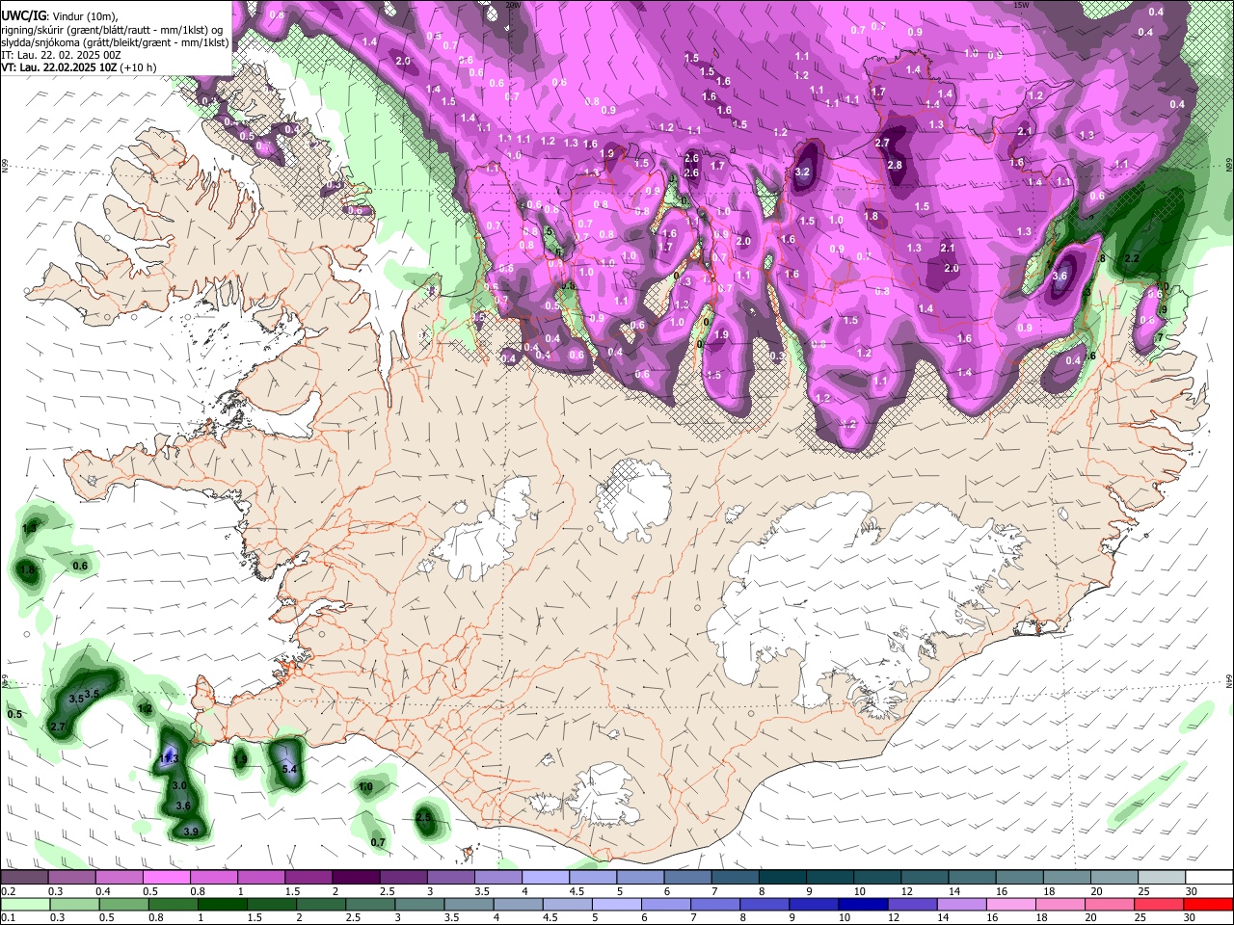1234x925 pixels.
Task: Select the 'slydda/snjókoma' snow legend description line
Action: pos(115,42)
